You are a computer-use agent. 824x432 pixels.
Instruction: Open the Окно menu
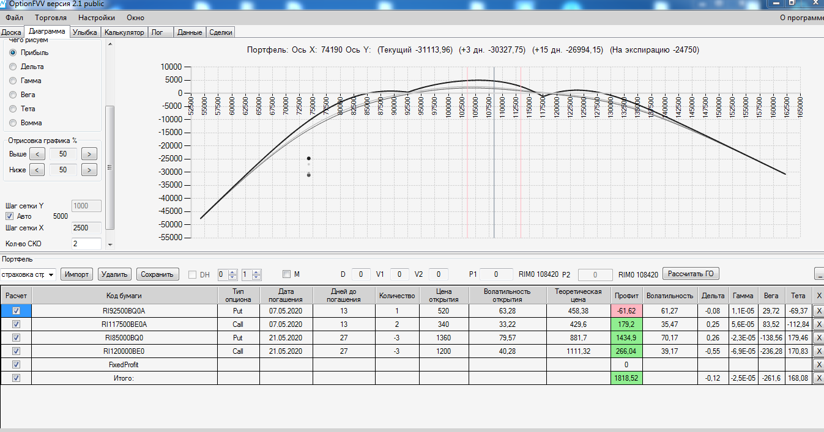pos(135,18)
